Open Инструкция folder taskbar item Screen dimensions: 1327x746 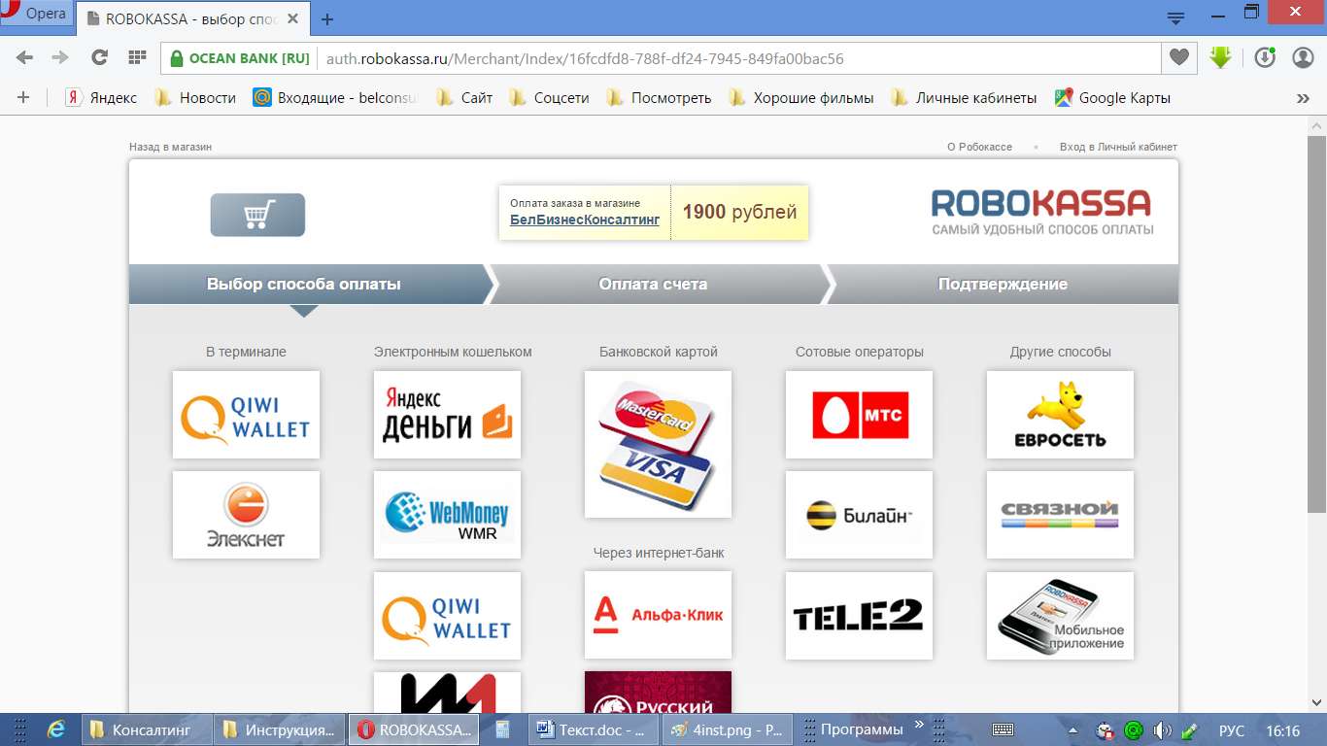[x=278, y=729]
